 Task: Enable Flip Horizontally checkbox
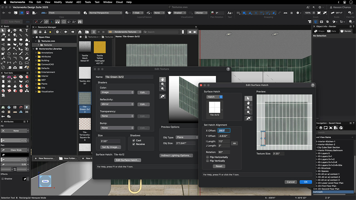207,157
